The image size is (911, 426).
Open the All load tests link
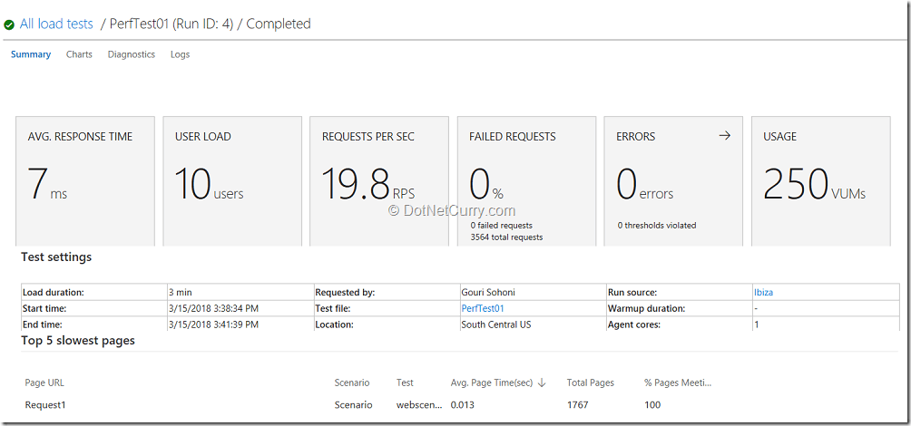click(56, 24)
